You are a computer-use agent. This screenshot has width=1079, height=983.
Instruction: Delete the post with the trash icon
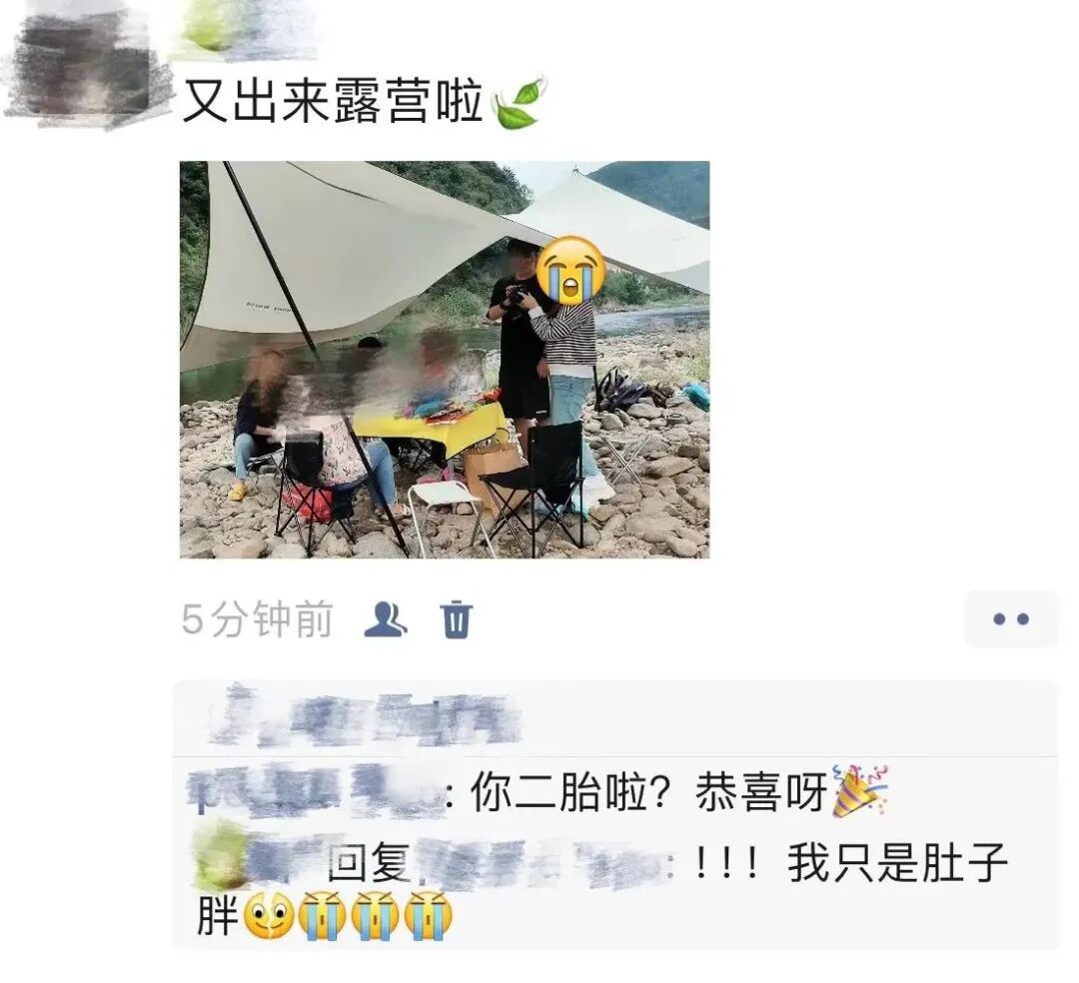tap(456, 618)
